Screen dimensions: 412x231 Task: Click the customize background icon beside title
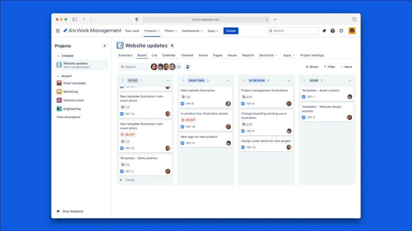click(172, 46)
